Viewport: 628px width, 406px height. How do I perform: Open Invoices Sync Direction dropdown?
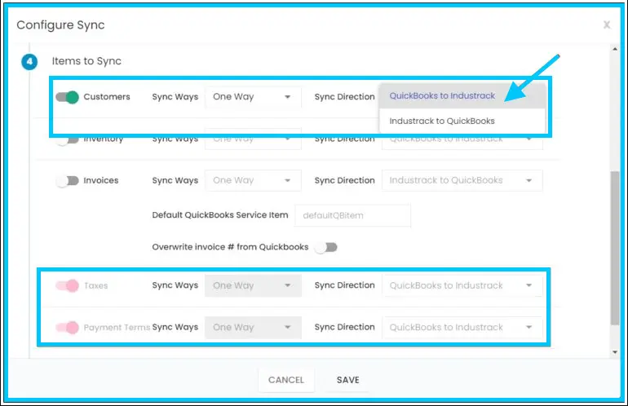coord(462,180)
